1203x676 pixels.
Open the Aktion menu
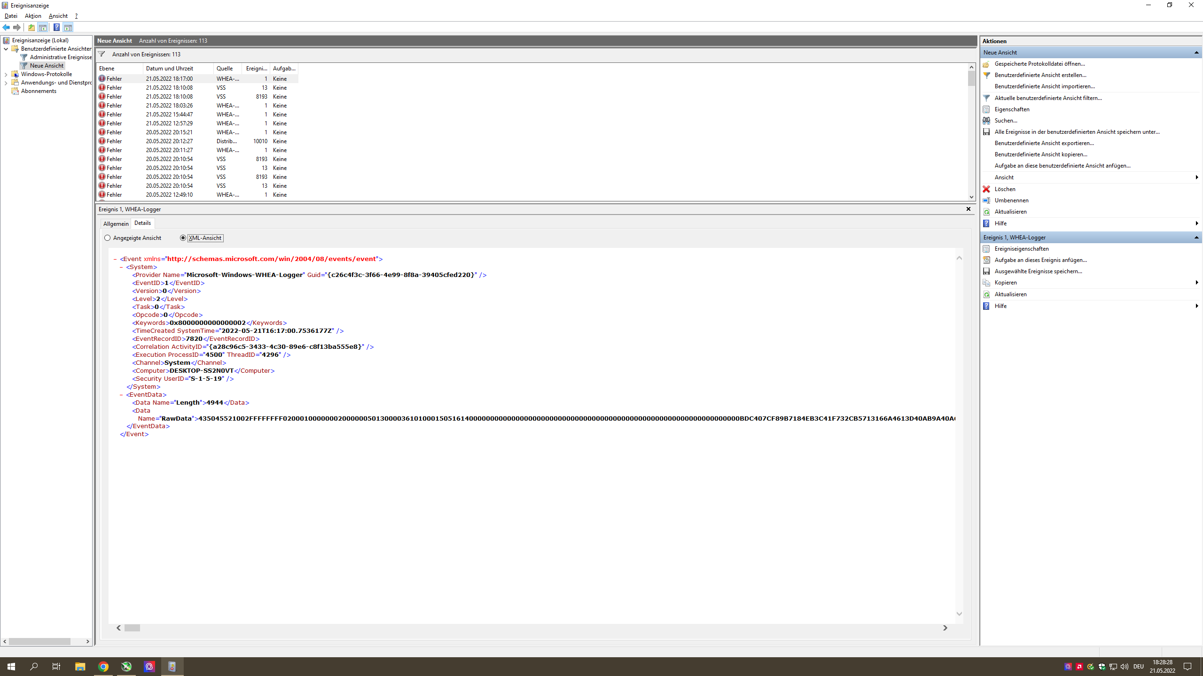click(33, 16)
